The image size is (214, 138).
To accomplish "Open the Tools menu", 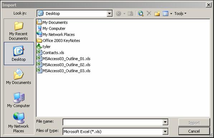I will 180,14.
